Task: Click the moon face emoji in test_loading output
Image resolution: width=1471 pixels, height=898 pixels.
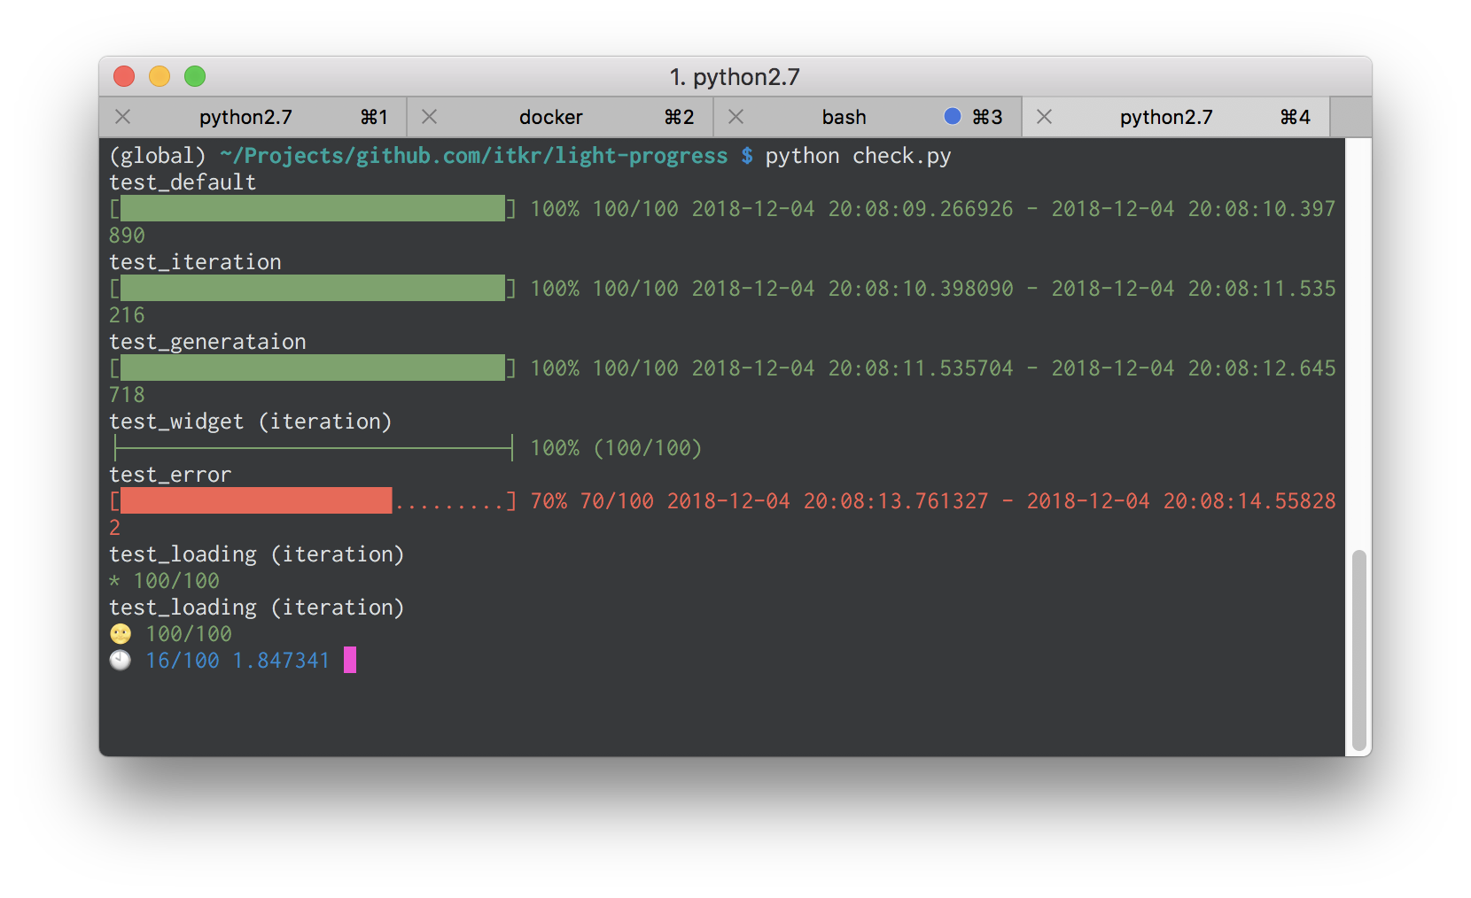Action: 119,633
